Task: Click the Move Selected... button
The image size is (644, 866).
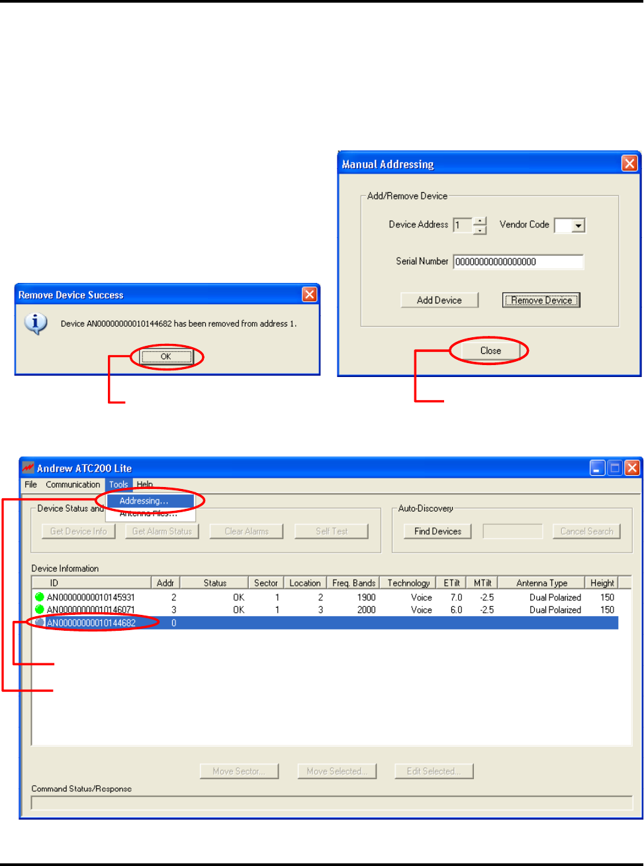Action: (x=337, y=771)
